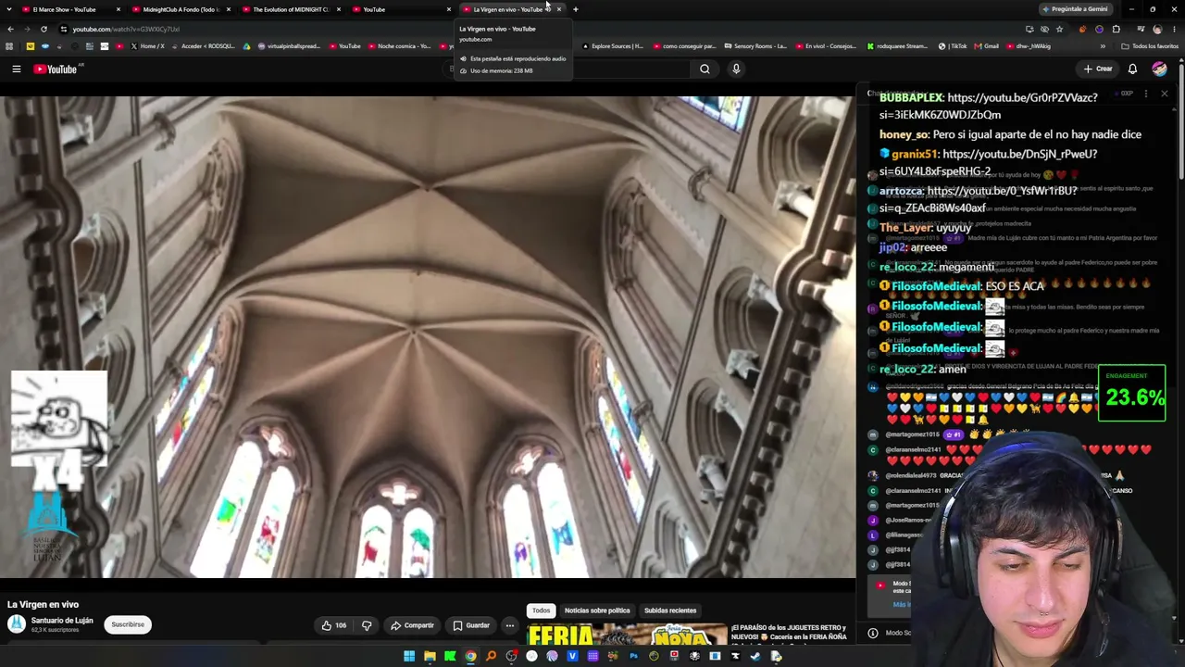
Task: Open the YouTube guide hamburger menu
Action: point(16,69)
